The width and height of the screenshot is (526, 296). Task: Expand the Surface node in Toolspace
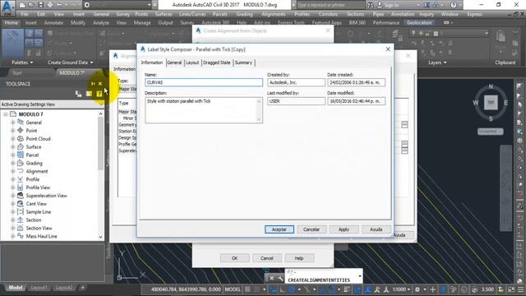tap(13, 146)
